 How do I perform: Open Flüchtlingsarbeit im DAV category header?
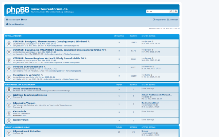(17, 128)
